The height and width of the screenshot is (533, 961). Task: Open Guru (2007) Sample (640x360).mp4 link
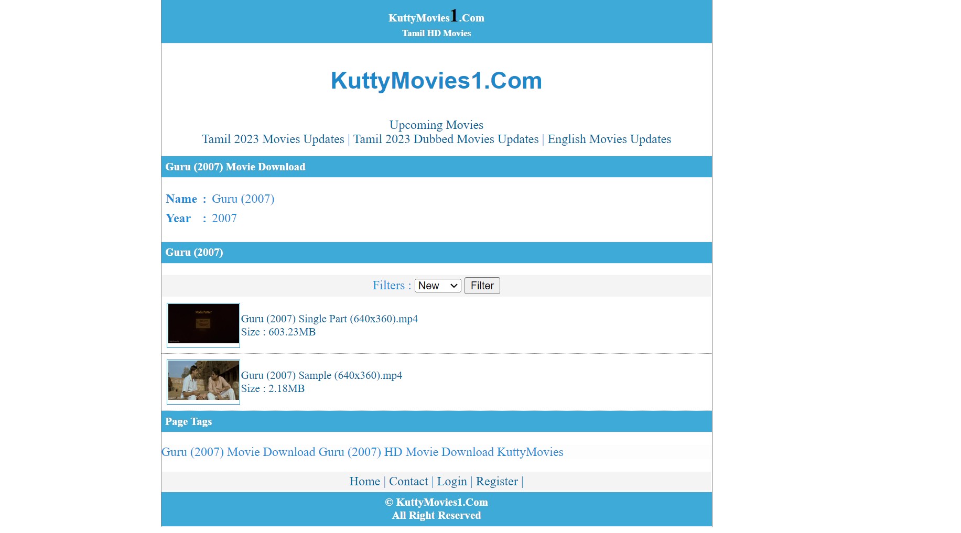[x=321, y=375]
